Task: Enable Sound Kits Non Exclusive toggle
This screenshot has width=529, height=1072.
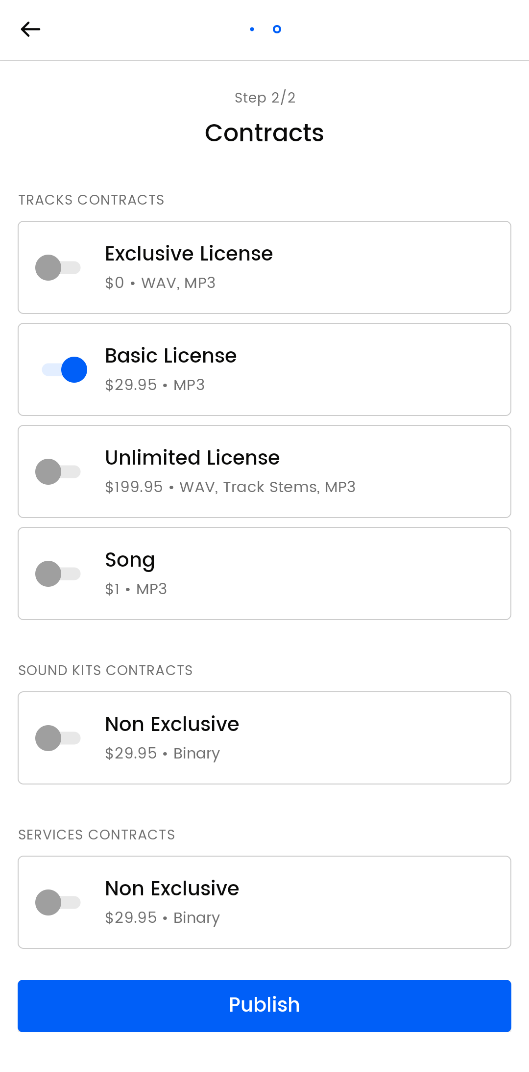Action: coord(58,738)
